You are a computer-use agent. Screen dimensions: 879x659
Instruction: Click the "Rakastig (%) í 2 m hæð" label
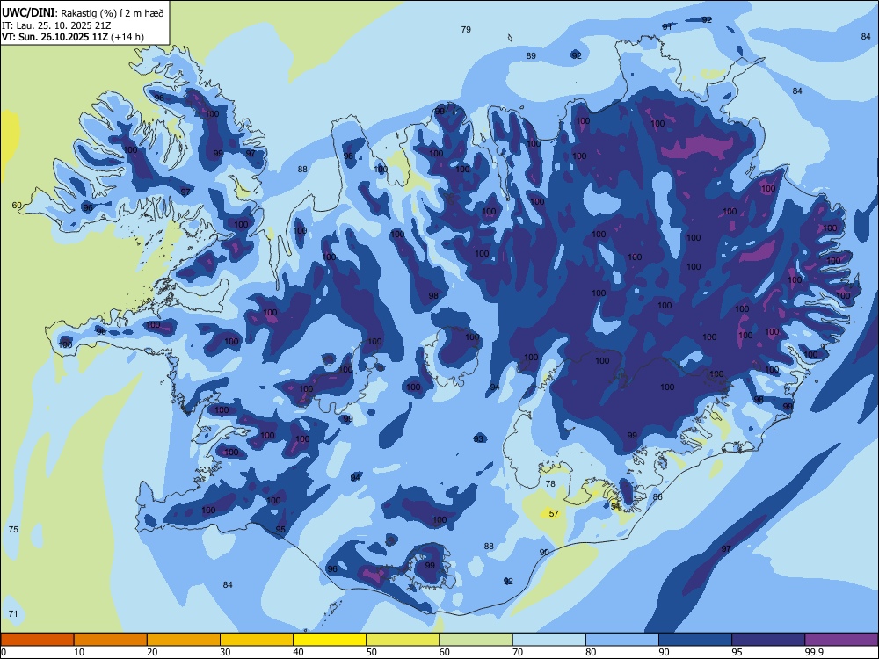click(x=113, y=13)
